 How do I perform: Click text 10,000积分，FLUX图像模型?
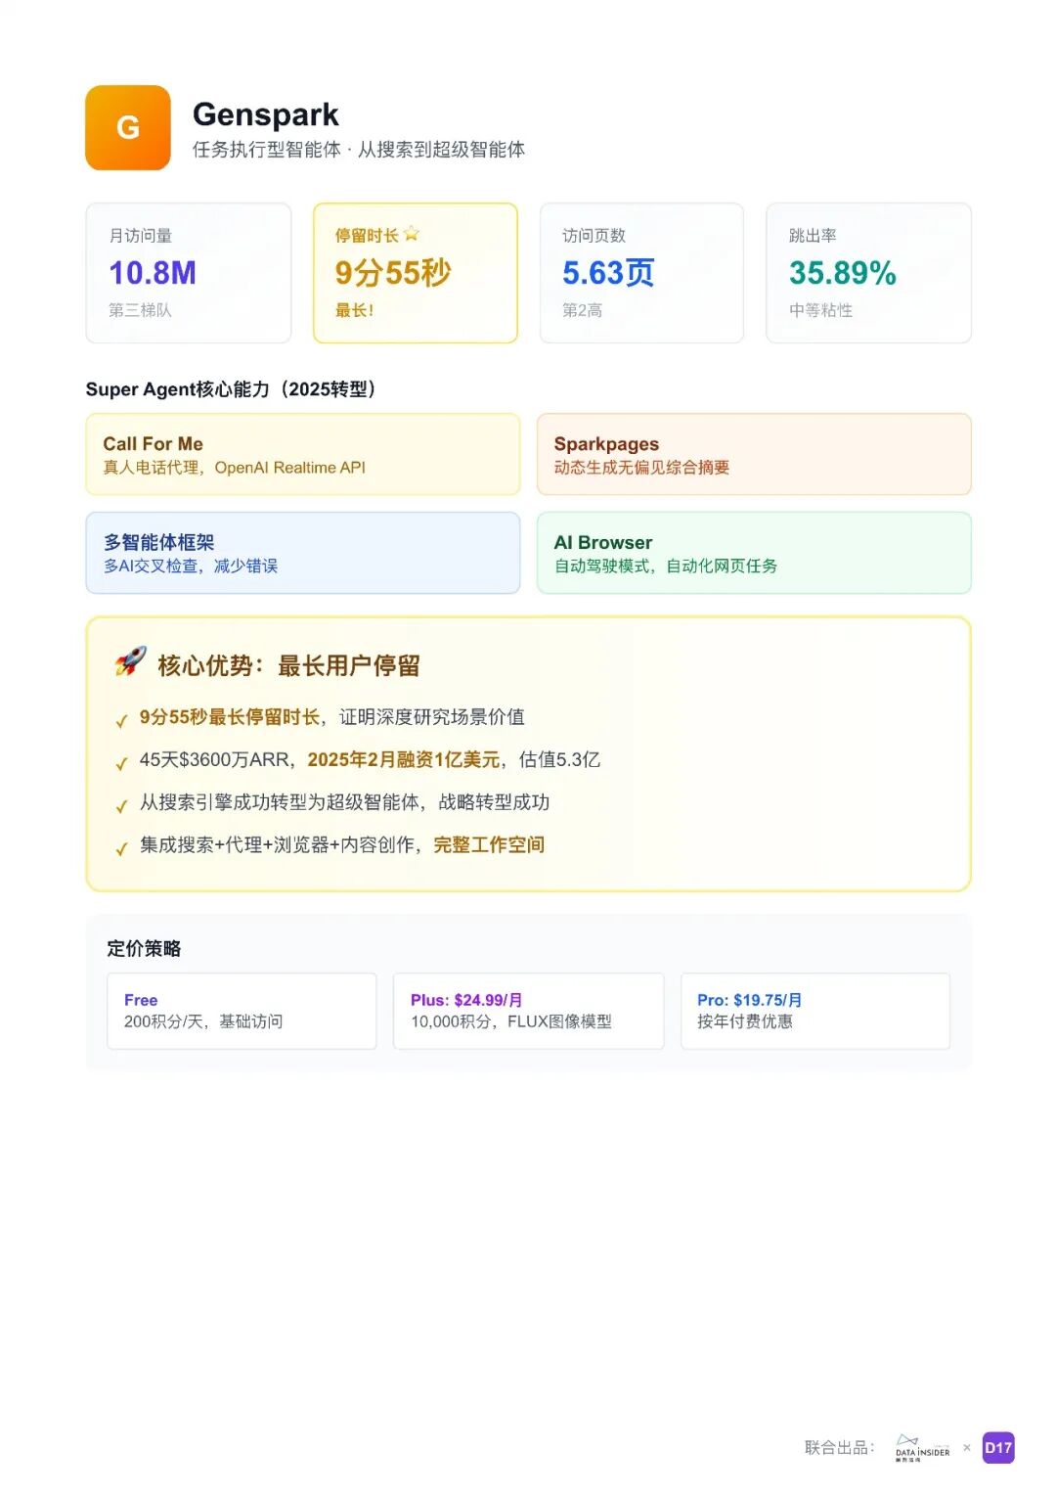(x=511, y=1021)
